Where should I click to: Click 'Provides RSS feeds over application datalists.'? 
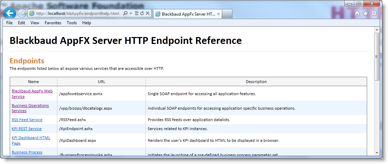[189, 120]
